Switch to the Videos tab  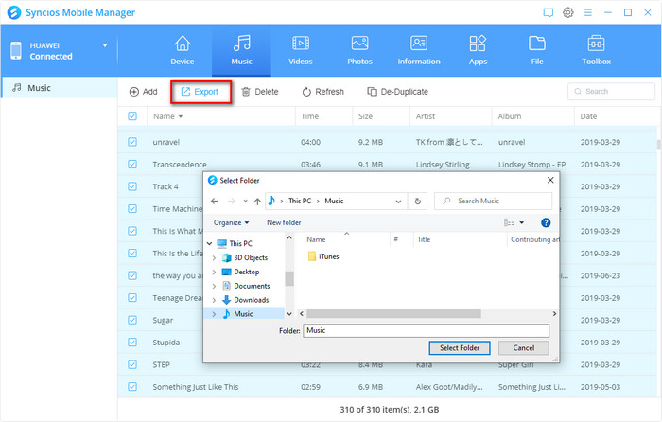[300, 50]
